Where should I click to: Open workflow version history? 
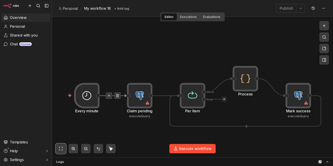[313, 8]
